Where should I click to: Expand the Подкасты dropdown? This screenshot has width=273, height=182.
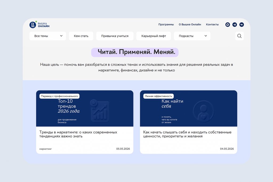pos(192,36)
